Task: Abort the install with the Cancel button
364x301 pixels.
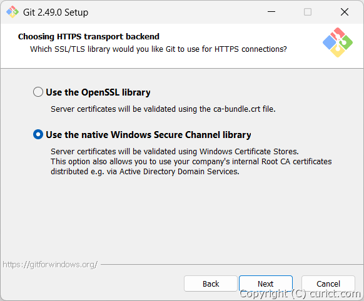Action: coord(328,284)
